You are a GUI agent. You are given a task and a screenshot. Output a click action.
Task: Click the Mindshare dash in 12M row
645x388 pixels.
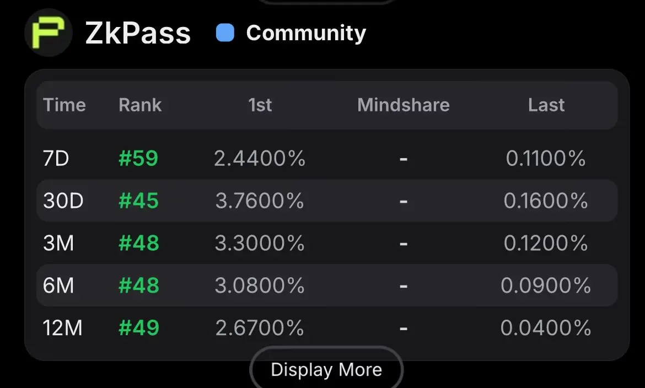tap(404, 328)
